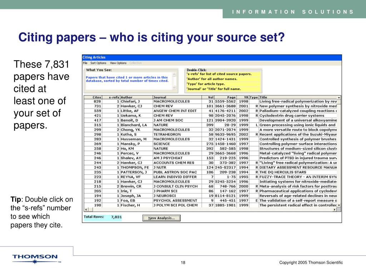Click journal TETRAHEDRON

[167, 135]
